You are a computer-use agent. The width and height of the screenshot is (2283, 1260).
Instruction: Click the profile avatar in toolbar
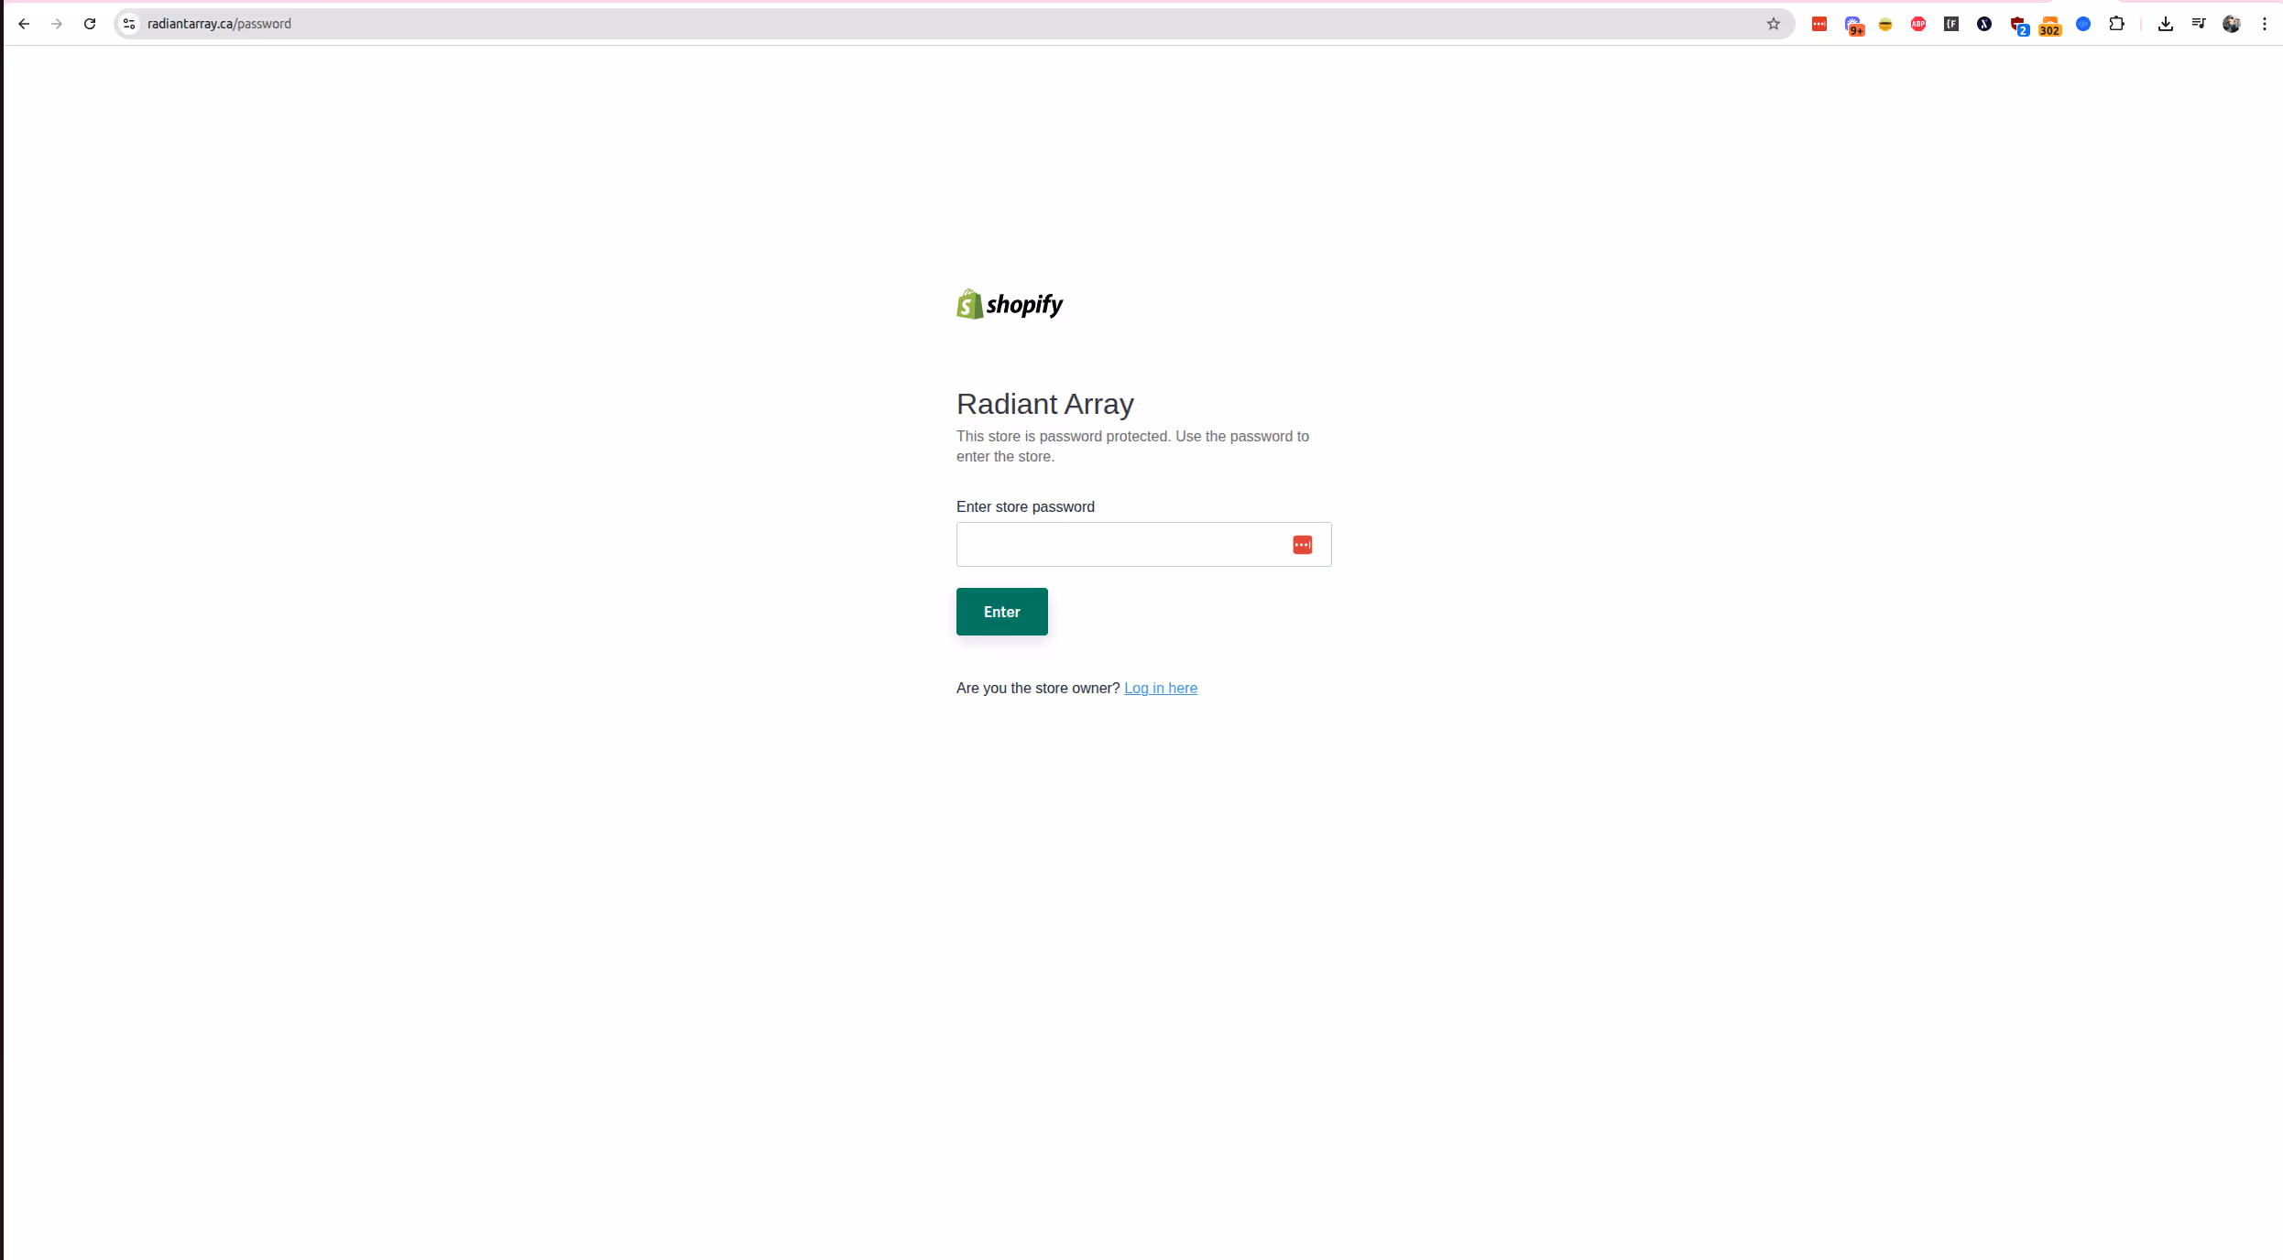[x=2232, y=24]
